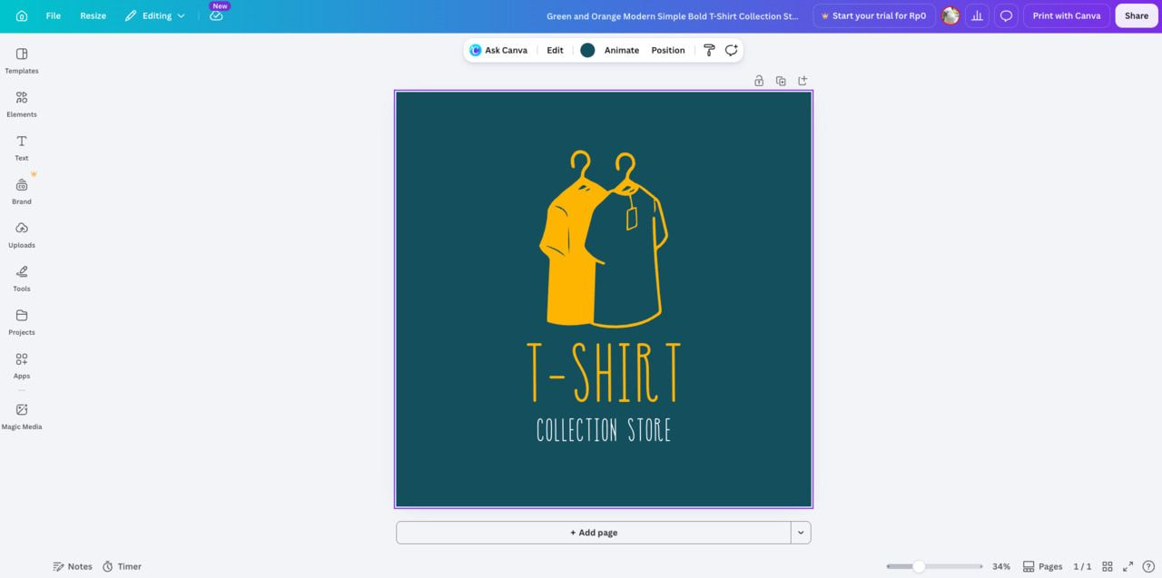This screenshot has width=1162, height=578.
Task: Click the Share button
Action: 1137,15
